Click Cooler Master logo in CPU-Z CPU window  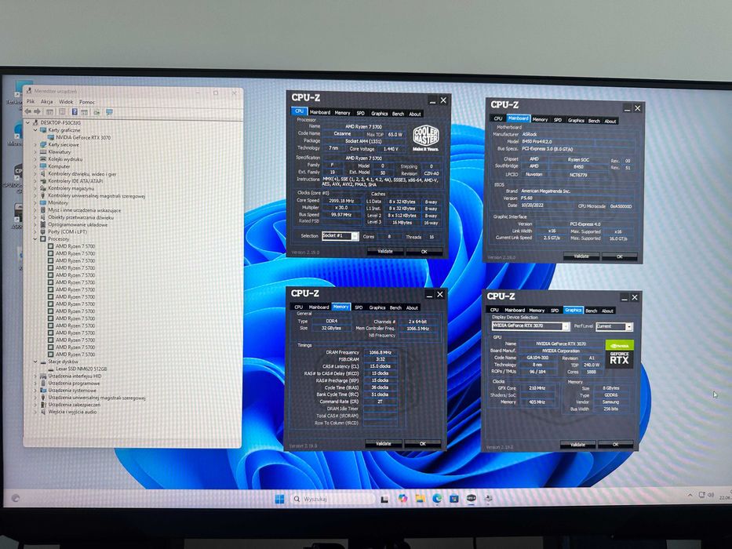pyautogui.click(x=426, y=138)
